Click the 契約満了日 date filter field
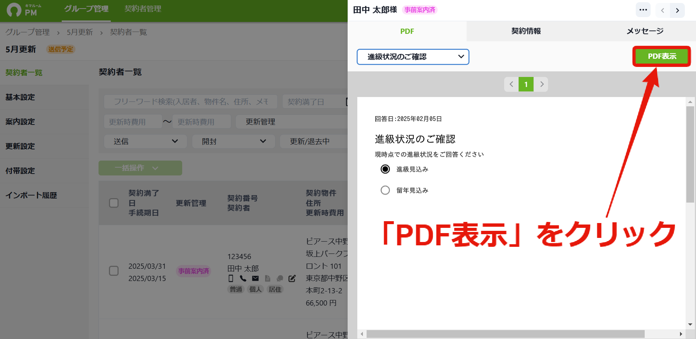Viewport: 696px width, 339px height. click(315, 101)
